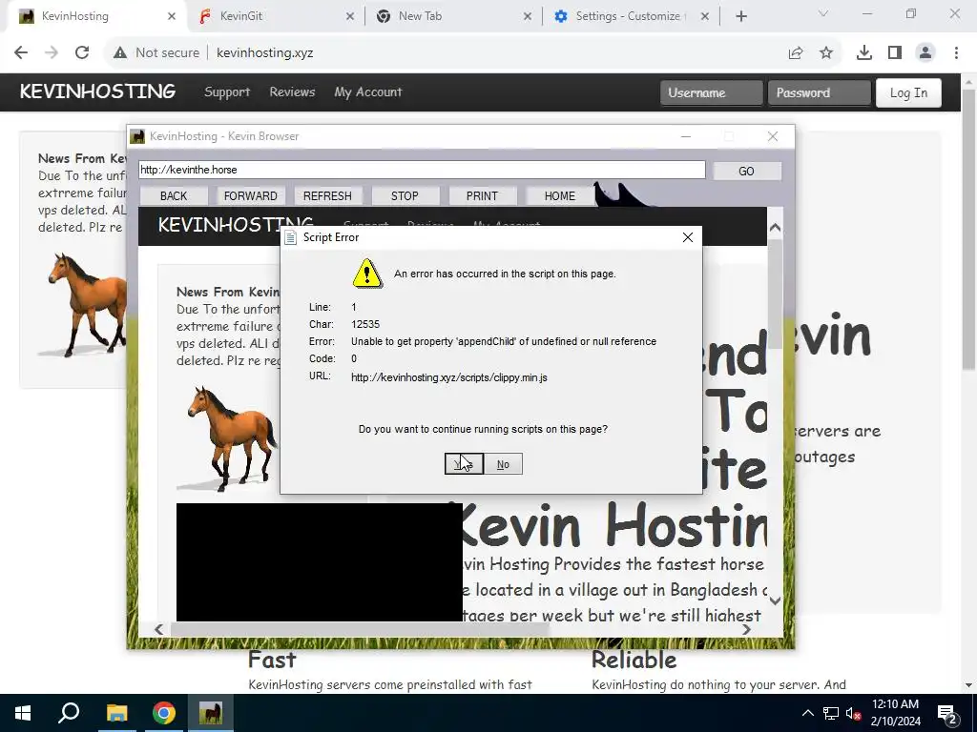Image resolution: width=977 pixels, height=732 pixels.
Task: Open Support in the site navbar
Action: click(x=227, y=92)
